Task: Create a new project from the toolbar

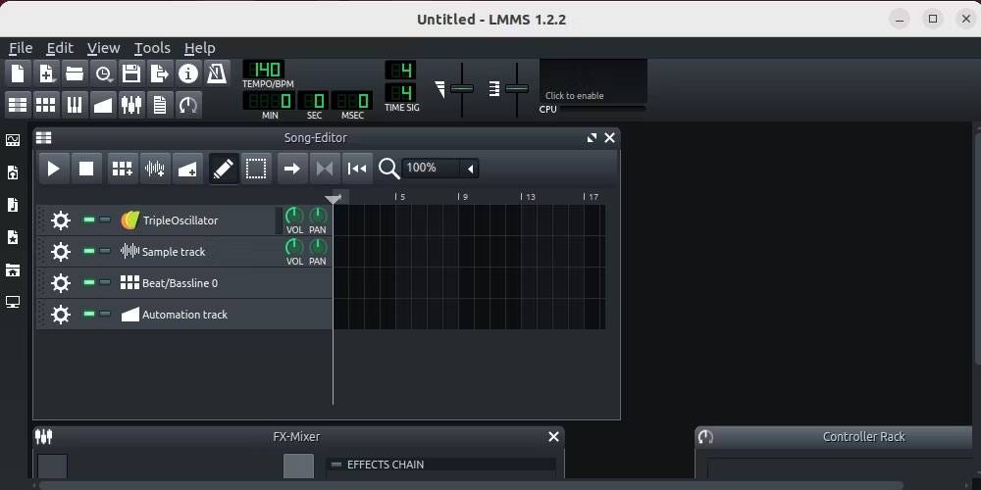Action: (18, 73)
